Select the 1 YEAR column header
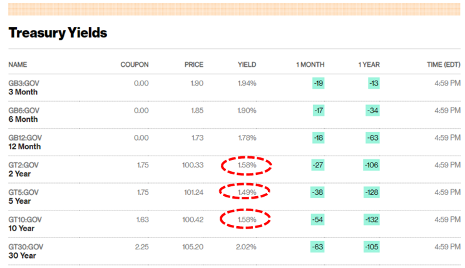Image resolution: width=465 pixels, height=268 pixels. tap(369, 64)
